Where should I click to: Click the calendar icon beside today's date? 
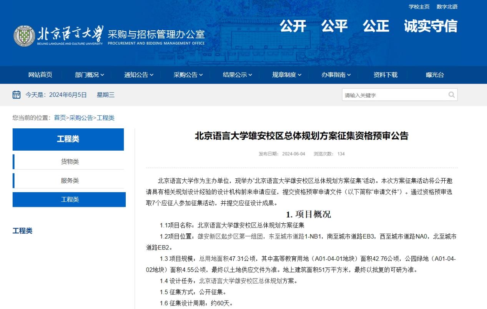(x=17, y=95)
